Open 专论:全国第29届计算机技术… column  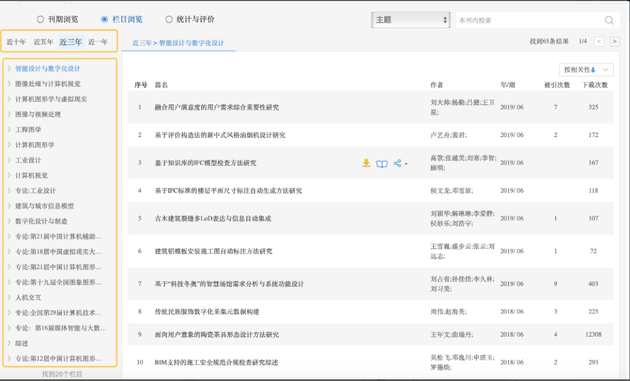tap(59, 313)
